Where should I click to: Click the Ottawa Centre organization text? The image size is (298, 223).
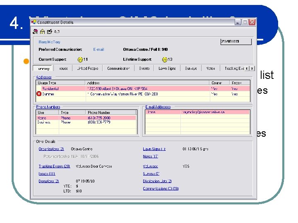[82, 149]
